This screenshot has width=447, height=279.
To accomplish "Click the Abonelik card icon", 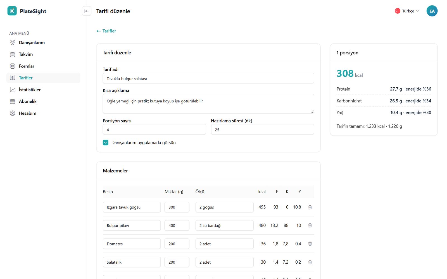I will (13, 101).
